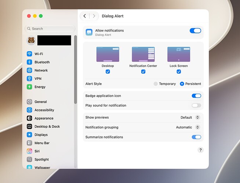Open Displays settings pane

[x=50, y=135]
